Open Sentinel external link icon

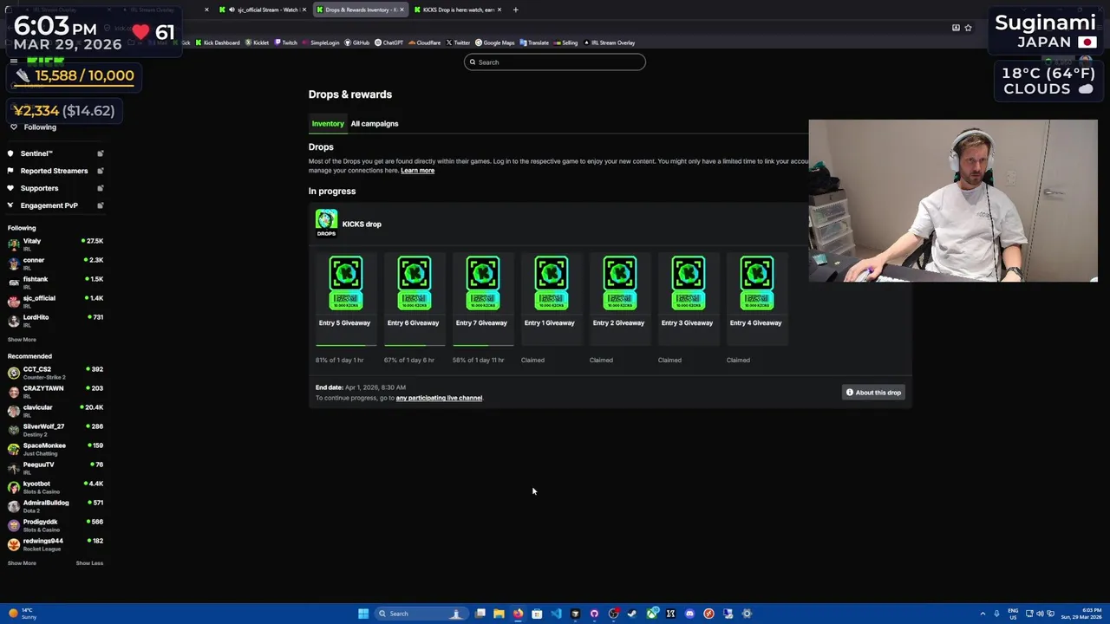pyautogui.click(x=100, y=153)
